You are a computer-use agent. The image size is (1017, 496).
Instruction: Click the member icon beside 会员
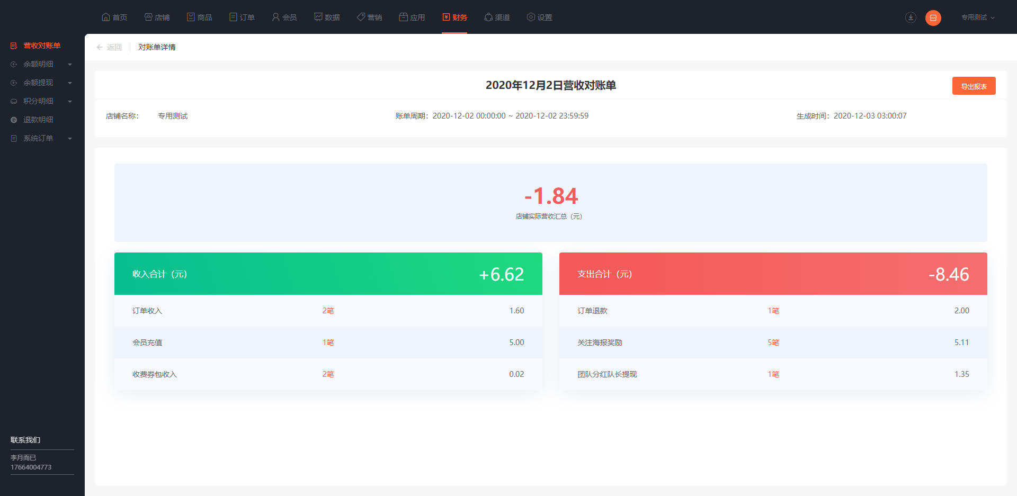click(275, 17)
